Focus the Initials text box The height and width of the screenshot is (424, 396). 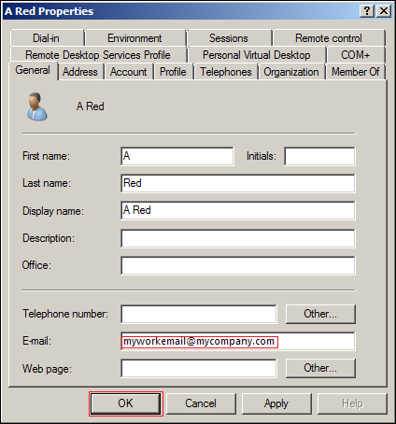[x=319, y=156]
